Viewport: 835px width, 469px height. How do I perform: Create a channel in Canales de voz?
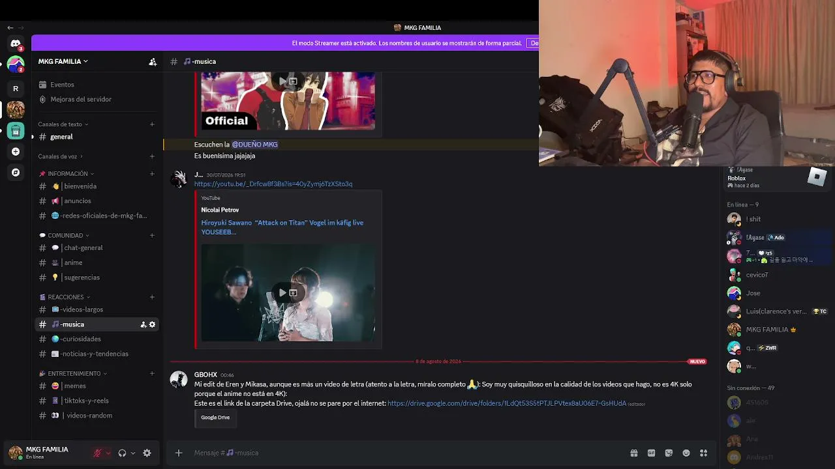[152, 156]
